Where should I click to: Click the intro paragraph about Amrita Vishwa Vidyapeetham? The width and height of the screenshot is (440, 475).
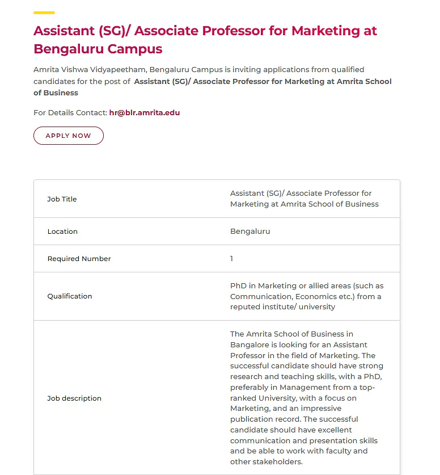[213, 81]
